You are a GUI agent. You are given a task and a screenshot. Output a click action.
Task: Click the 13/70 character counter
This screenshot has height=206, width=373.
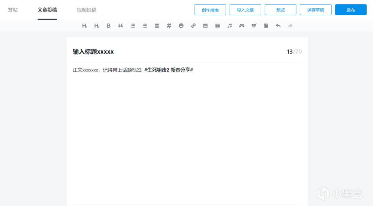point(294,52)
